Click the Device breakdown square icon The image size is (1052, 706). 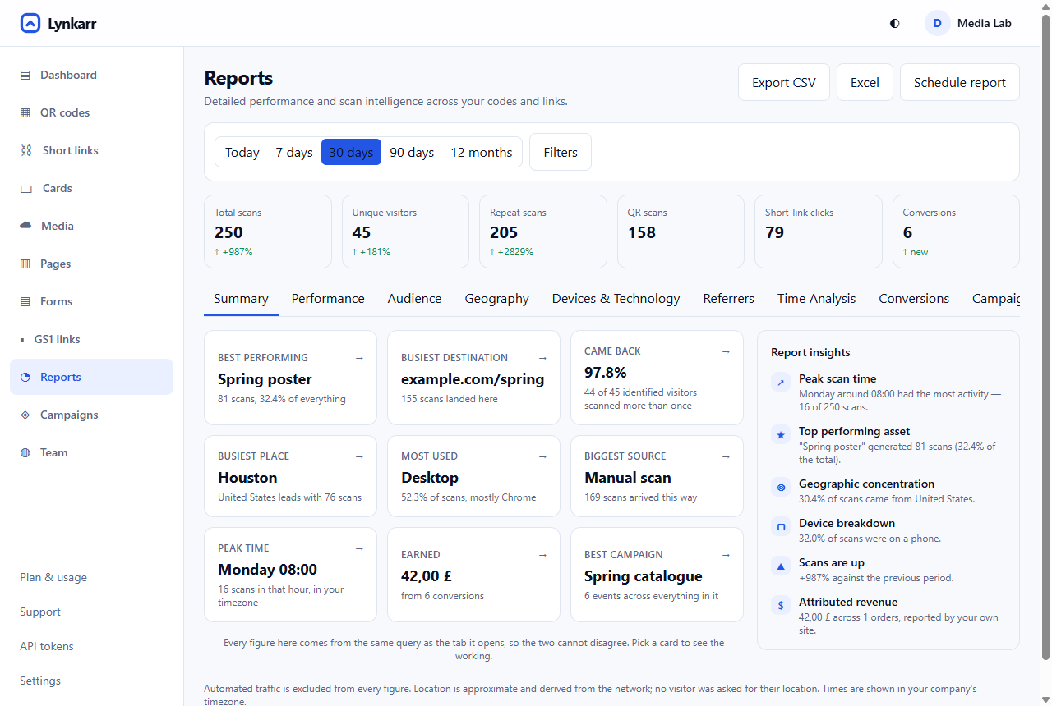pyautogui.click(x=781, y=527)
